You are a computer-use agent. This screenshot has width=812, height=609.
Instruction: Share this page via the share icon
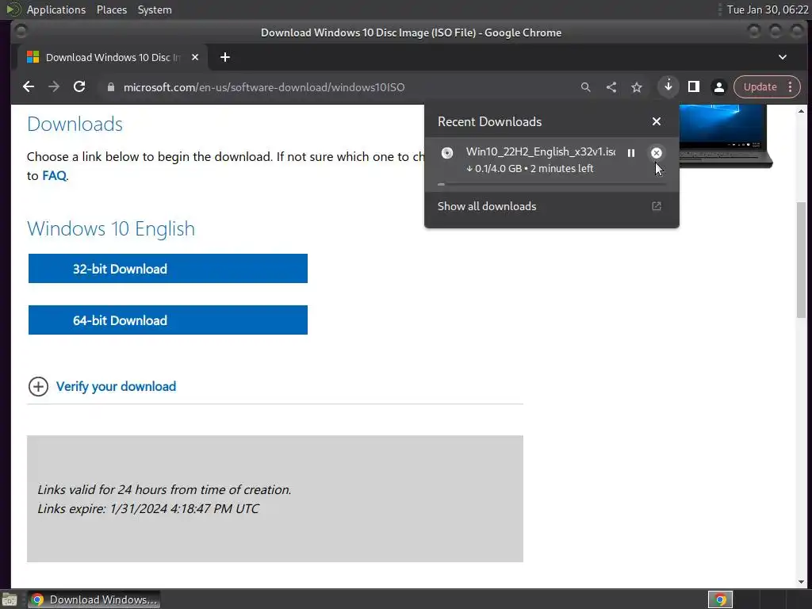click(x=611, y=87)
